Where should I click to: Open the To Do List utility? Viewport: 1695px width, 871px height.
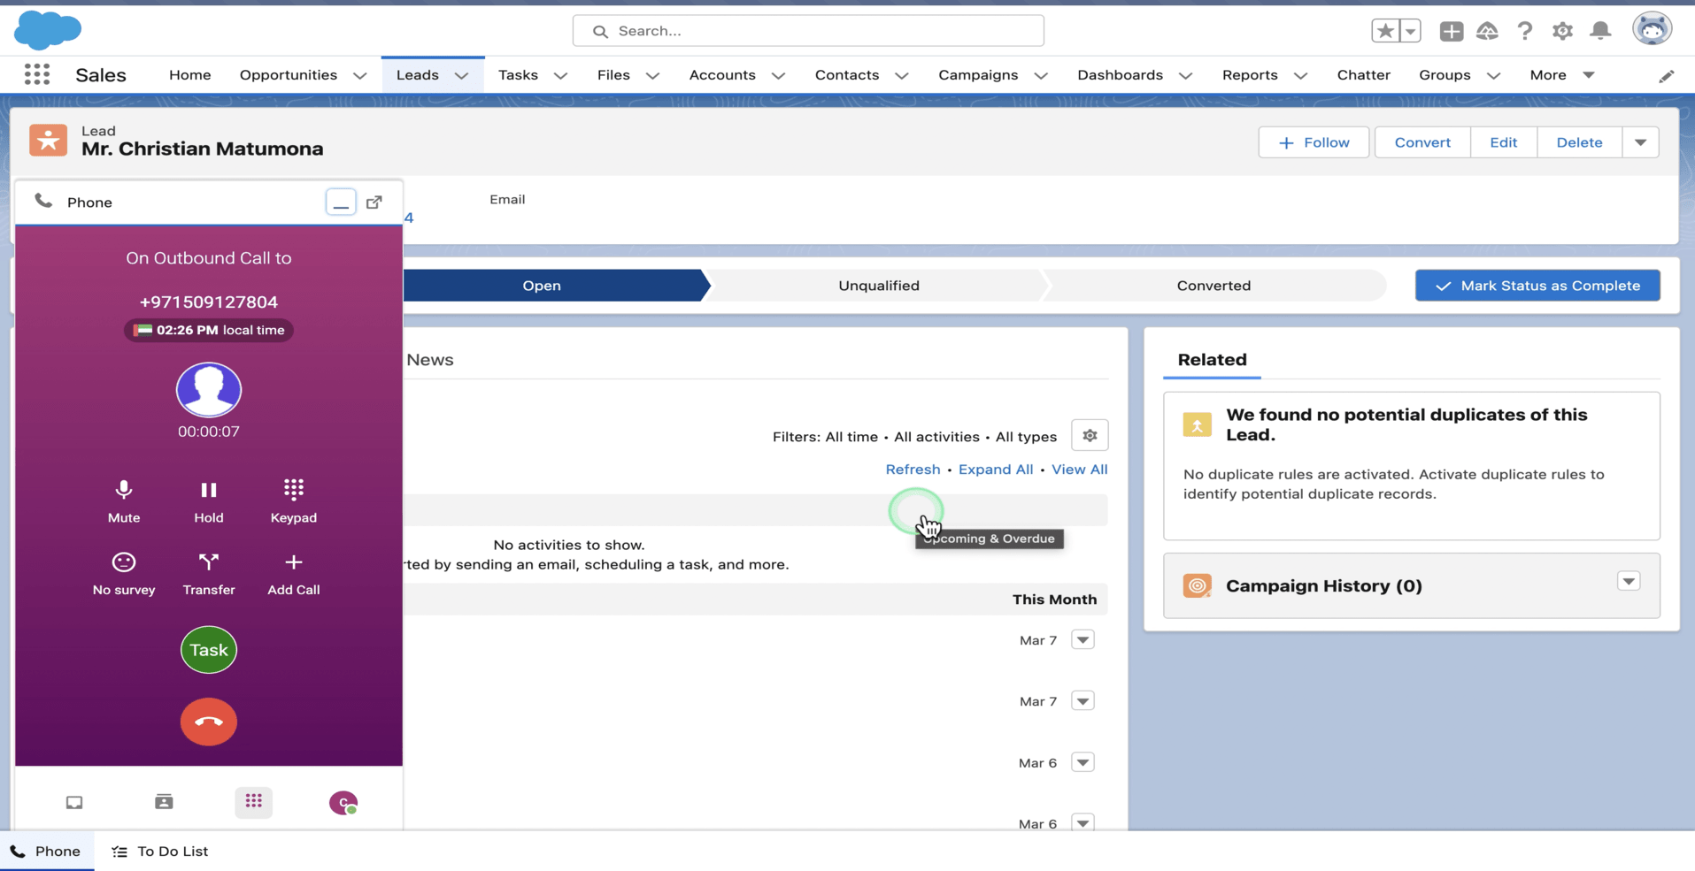pos(160,852)
